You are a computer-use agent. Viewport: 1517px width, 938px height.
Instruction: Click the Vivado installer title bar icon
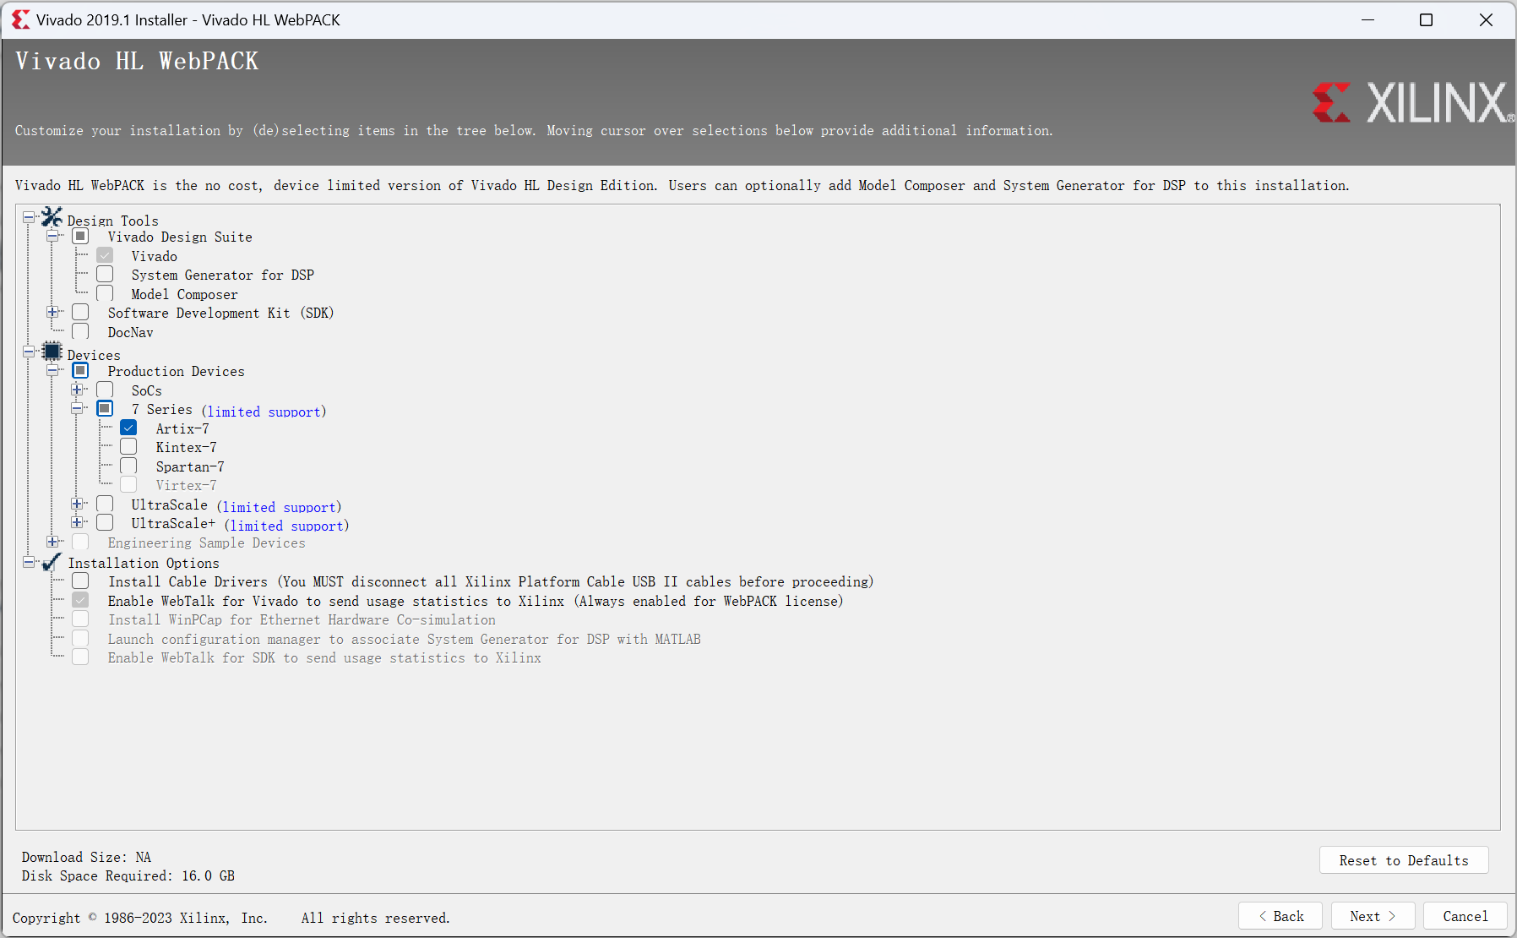click(x=20, y=19)
